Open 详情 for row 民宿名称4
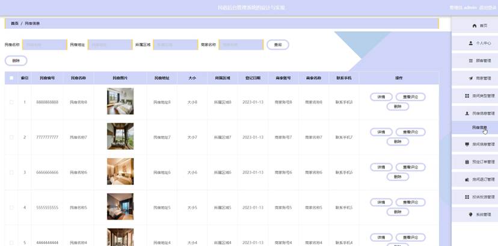This screenshot has width=498, height=246. click(381, 238)
